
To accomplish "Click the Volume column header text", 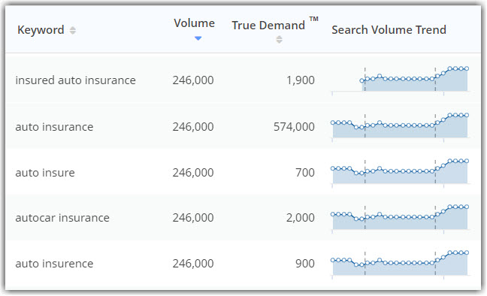I will coord(194,23).
